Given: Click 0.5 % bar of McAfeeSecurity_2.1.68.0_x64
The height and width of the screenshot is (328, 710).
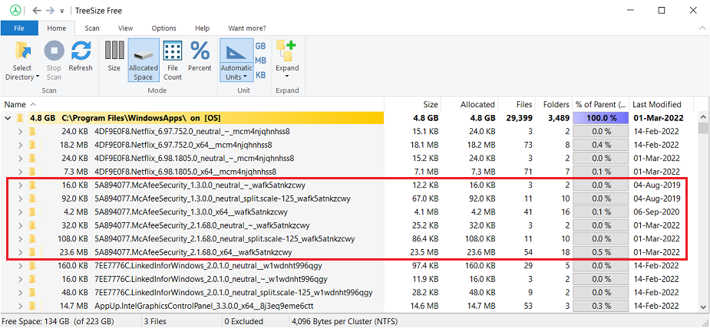Looking at the screenshot, I should (x=600, y=252).
